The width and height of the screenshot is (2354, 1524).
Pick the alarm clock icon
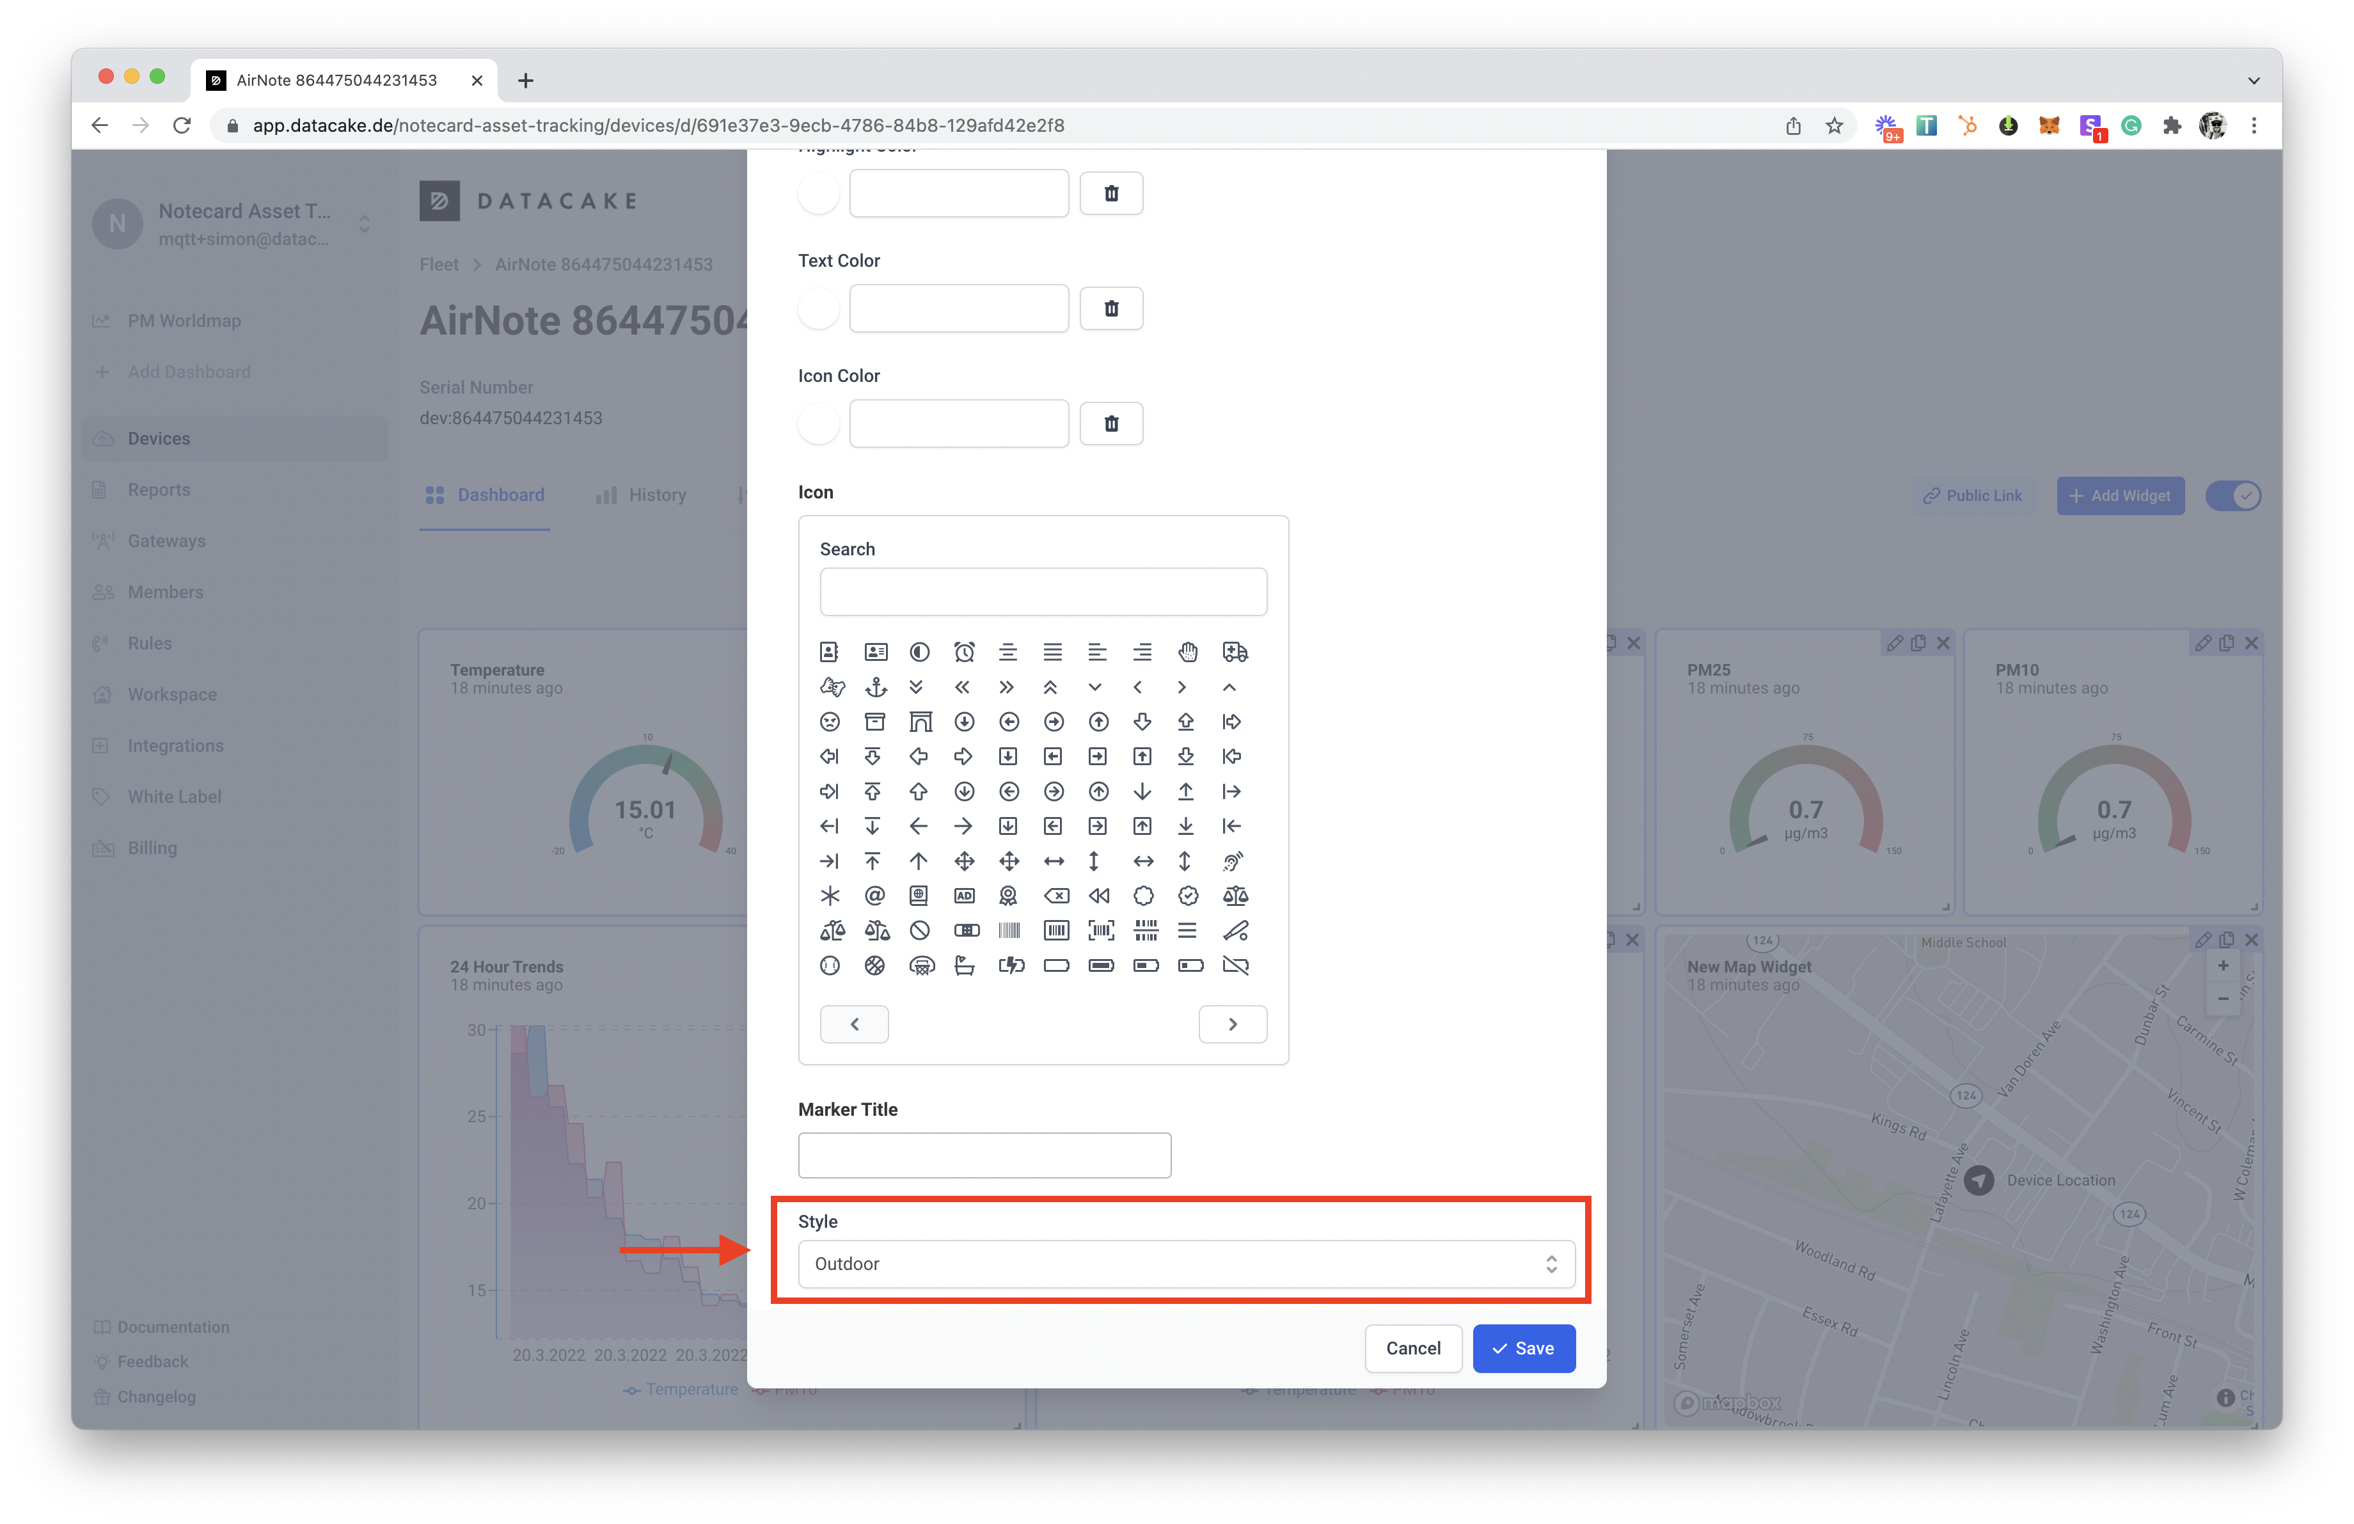(x=965, y=652)
